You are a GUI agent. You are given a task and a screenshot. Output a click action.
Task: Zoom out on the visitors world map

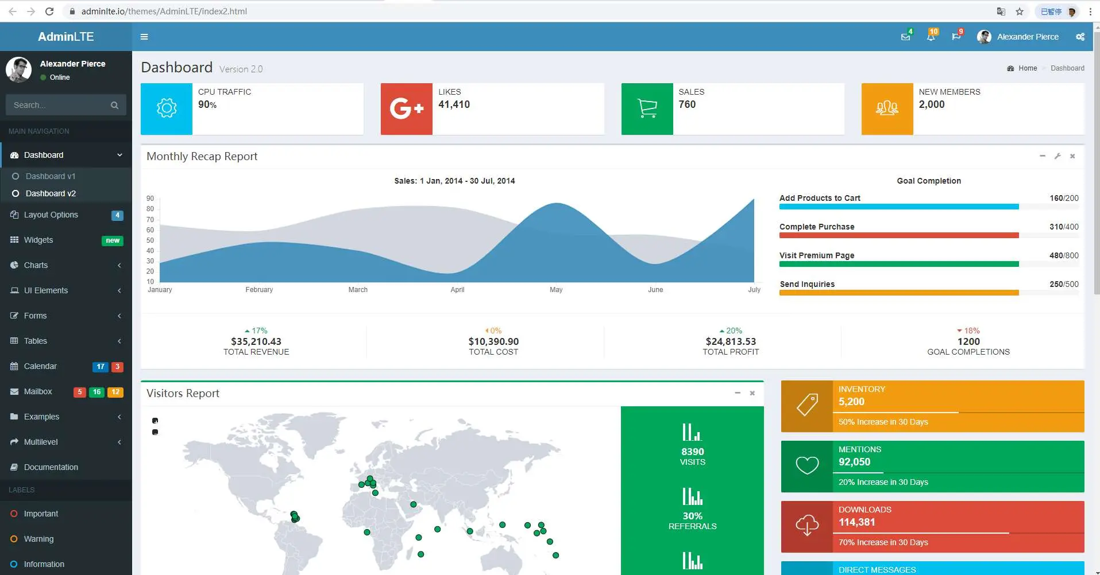coord(155,432)
